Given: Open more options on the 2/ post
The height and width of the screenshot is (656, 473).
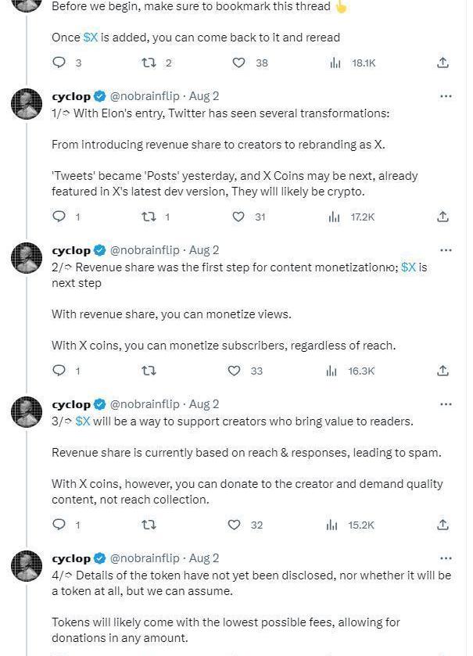Looking at the screenshot, I should [446, 250].
